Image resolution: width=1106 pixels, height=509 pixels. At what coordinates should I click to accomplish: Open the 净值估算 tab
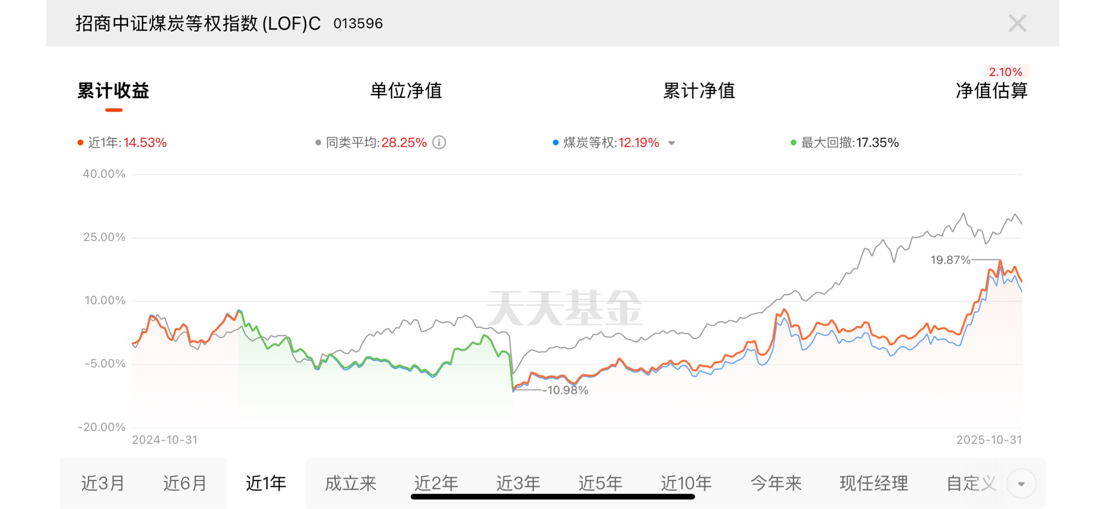tap(991, 91)
